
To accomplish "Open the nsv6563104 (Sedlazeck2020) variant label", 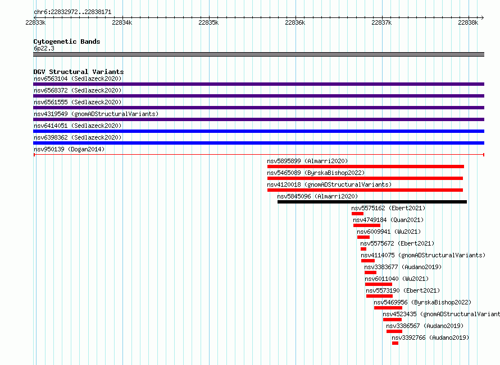I will (78, 78).
